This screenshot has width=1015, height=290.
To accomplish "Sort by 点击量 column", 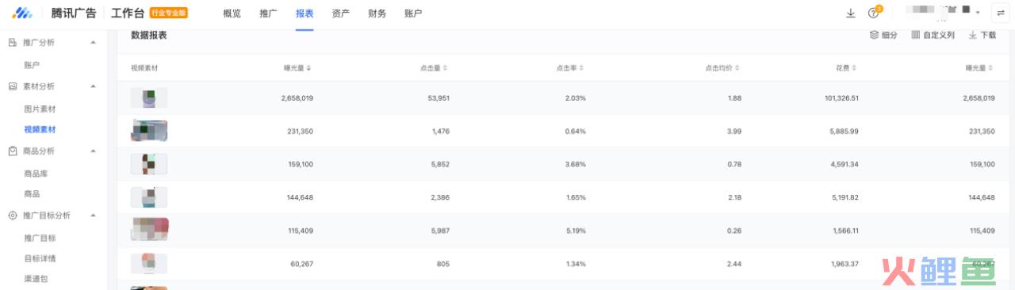I will click(434, 68).
